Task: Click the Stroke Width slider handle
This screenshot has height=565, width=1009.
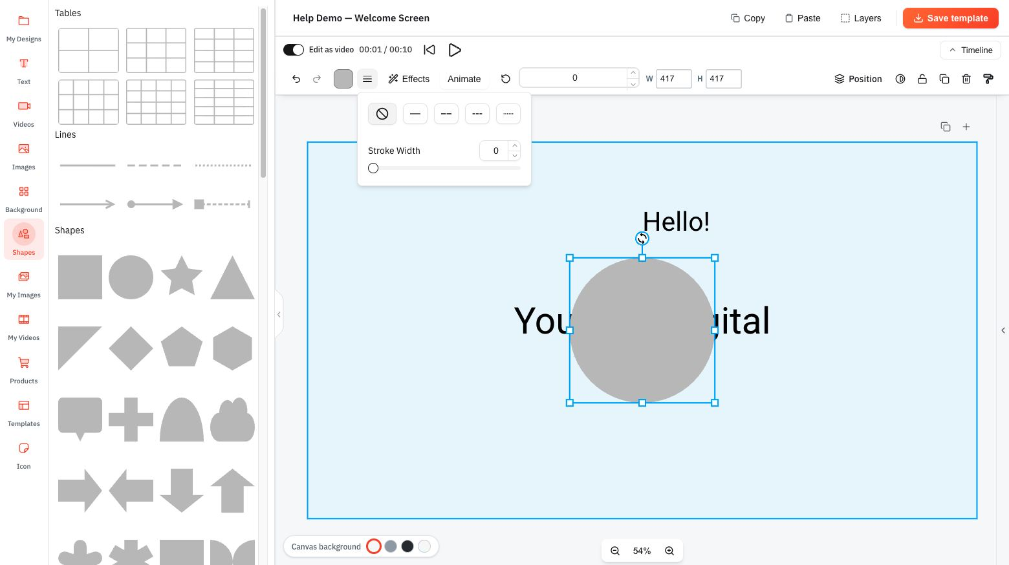Action: [373, 168]
